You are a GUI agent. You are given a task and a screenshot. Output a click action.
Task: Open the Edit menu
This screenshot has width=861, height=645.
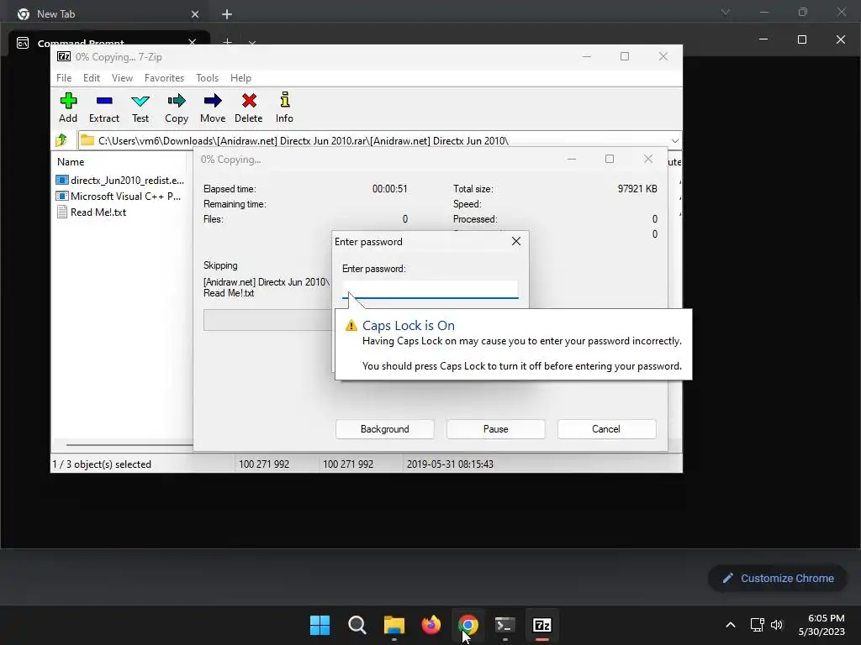[91, 78]
